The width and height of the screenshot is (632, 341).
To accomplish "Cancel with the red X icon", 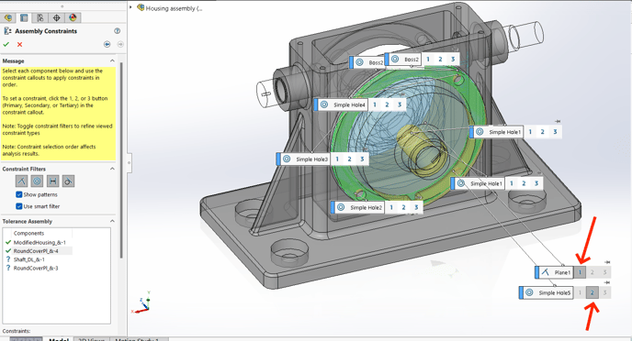I will tap(19, 44).
